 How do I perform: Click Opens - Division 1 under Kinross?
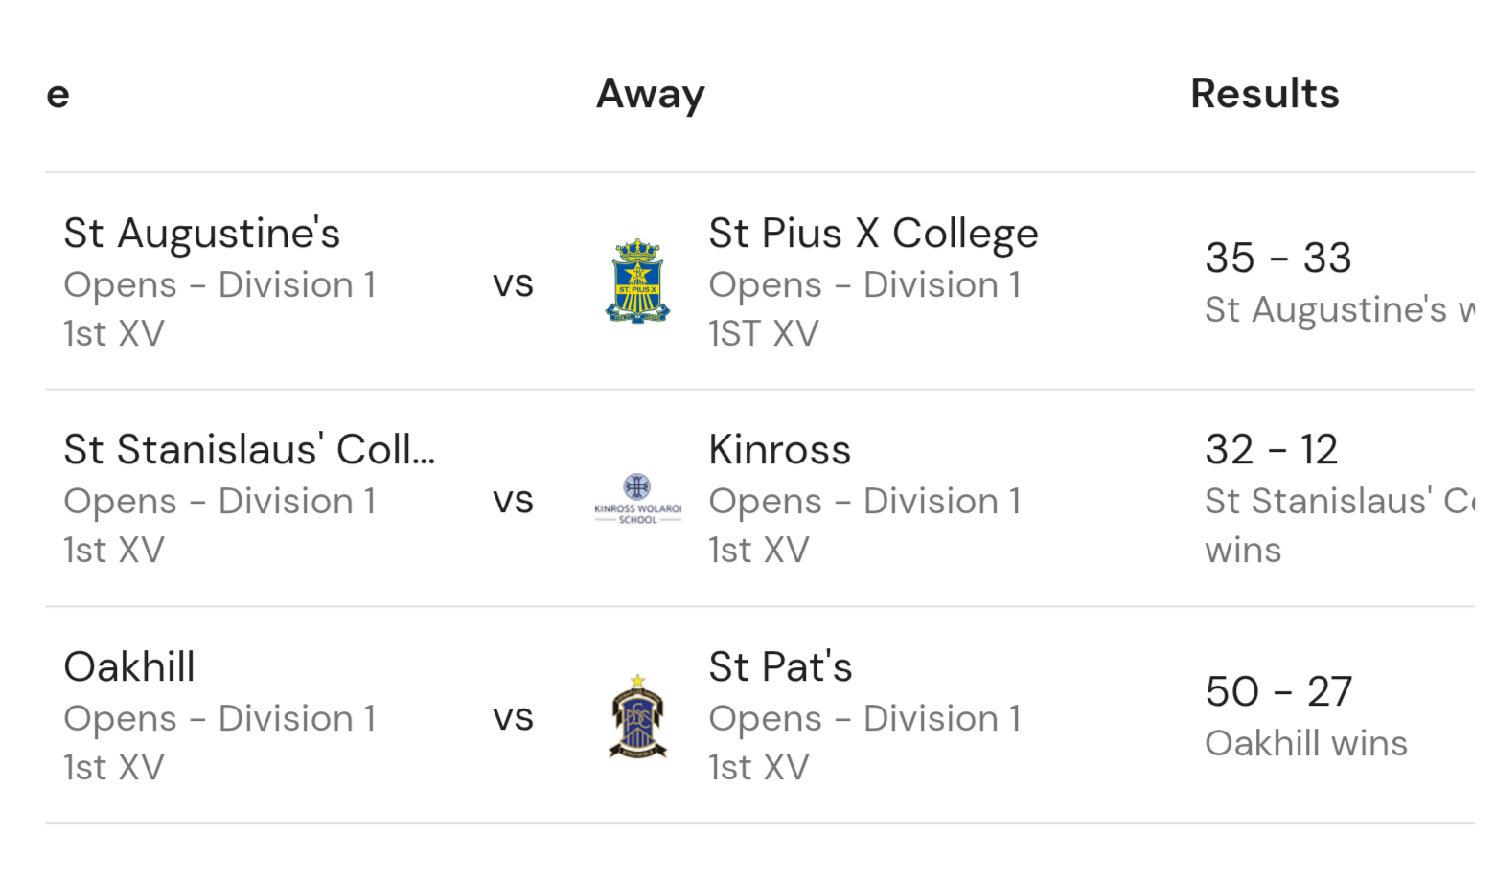(864, 502)
